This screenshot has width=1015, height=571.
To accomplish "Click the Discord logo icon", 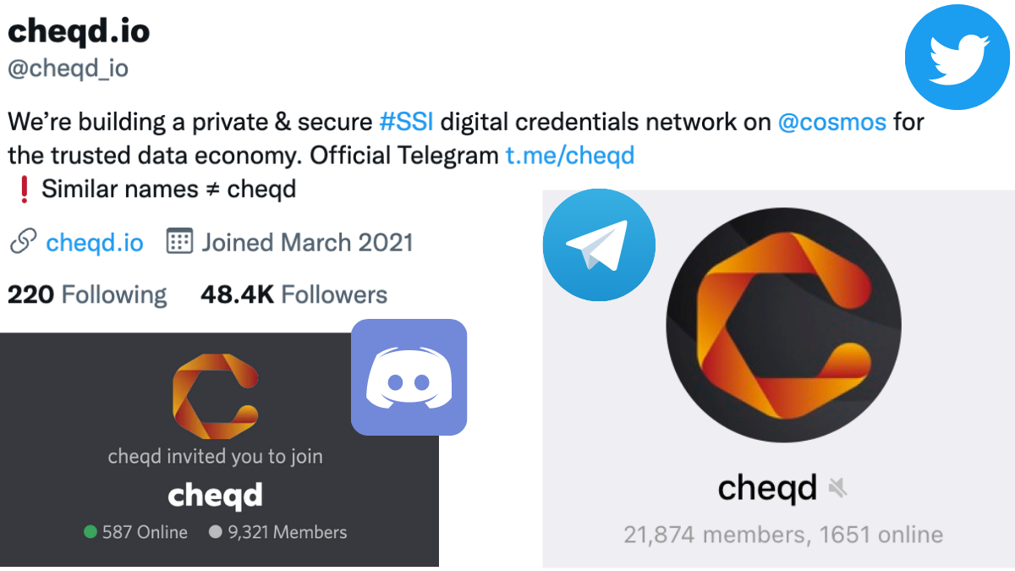I will pyautogui.click(x=409, y=377).
